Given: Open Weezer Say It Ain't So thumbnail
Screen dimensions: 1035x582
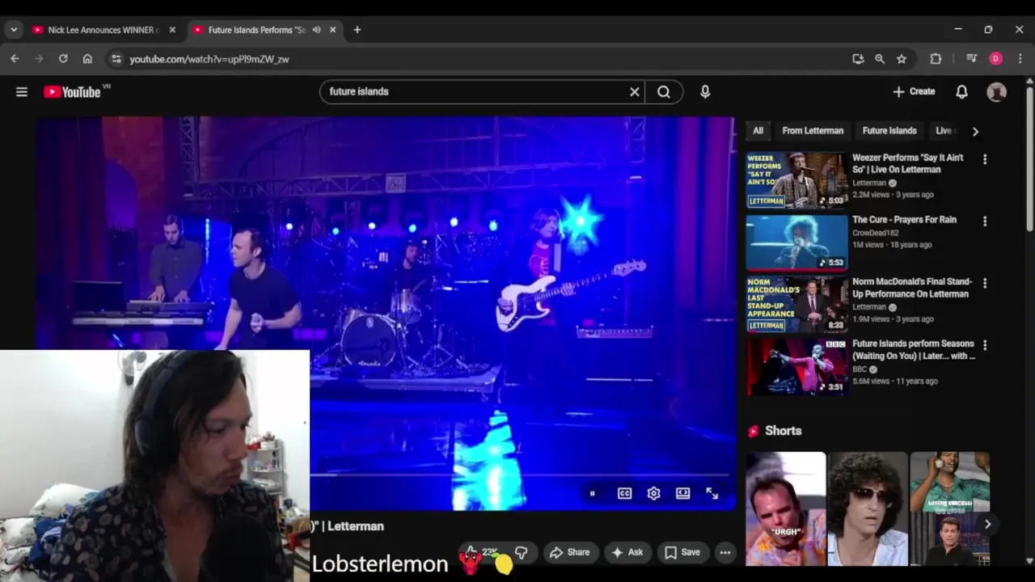Looking at the screenshot, I should click(796, 180).
